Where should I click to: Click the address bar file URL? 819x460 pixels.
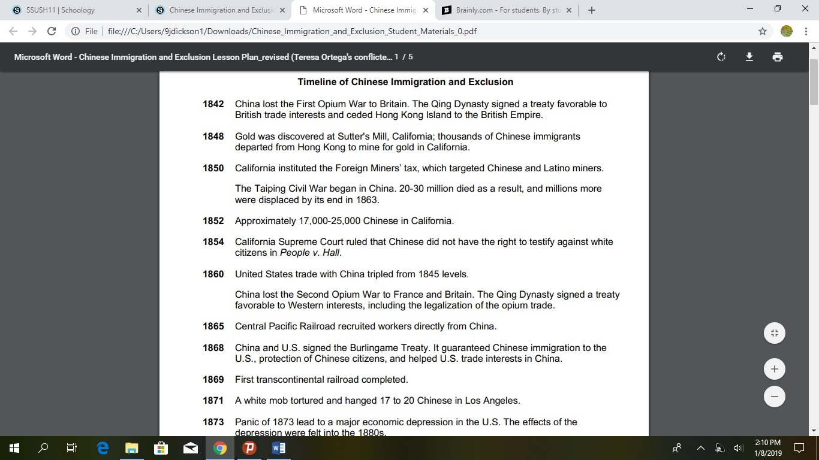pyautogui.click(x=292, y=31)
